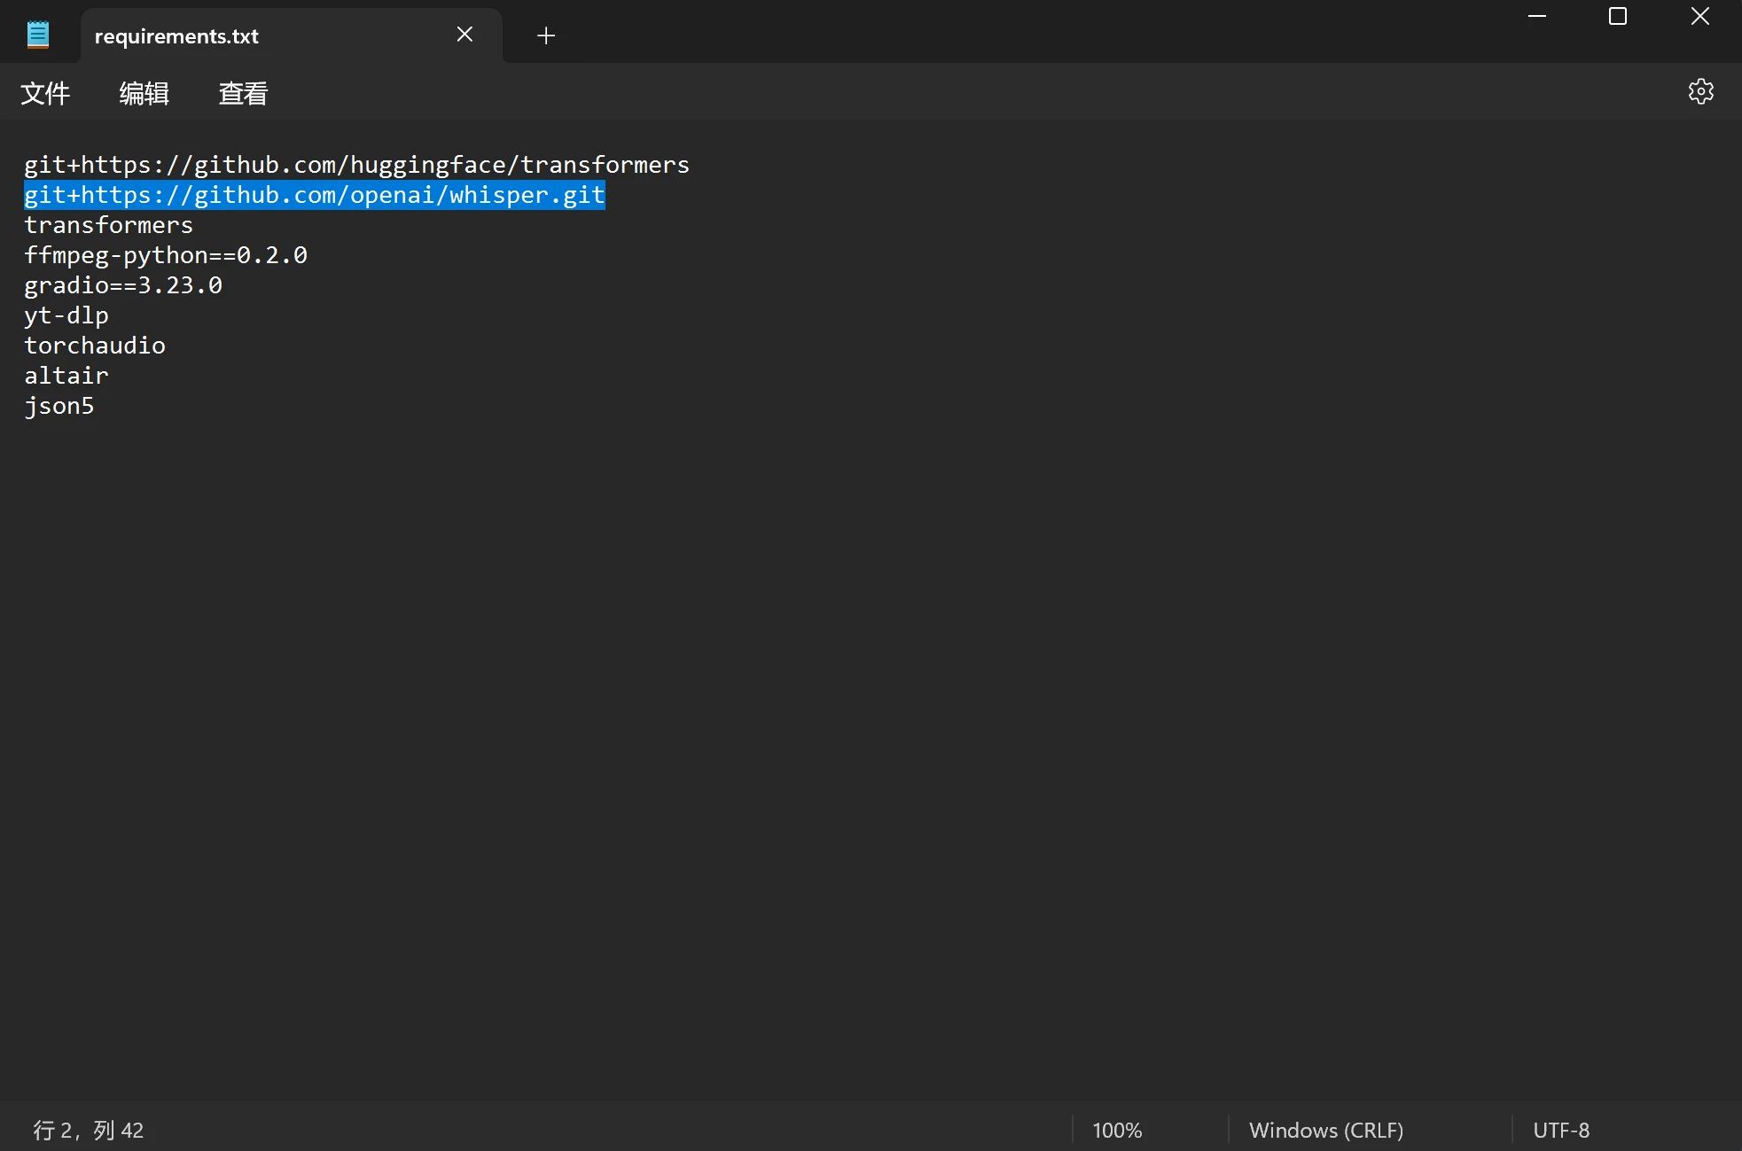Select the requirements.txt tab
This screenshot has width=1742, height=1151.
click(291, 35)
